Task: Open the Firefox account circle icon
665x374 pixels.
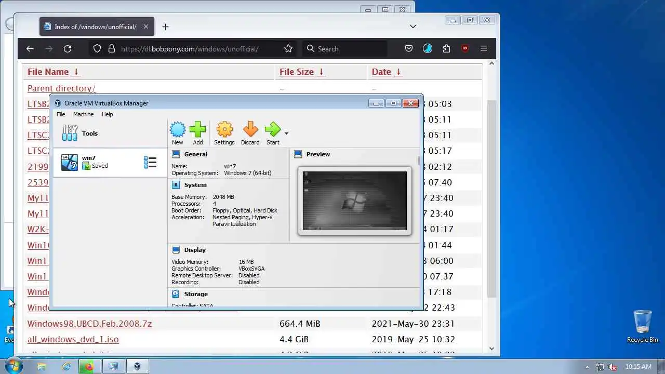Action: click(428, 49)
